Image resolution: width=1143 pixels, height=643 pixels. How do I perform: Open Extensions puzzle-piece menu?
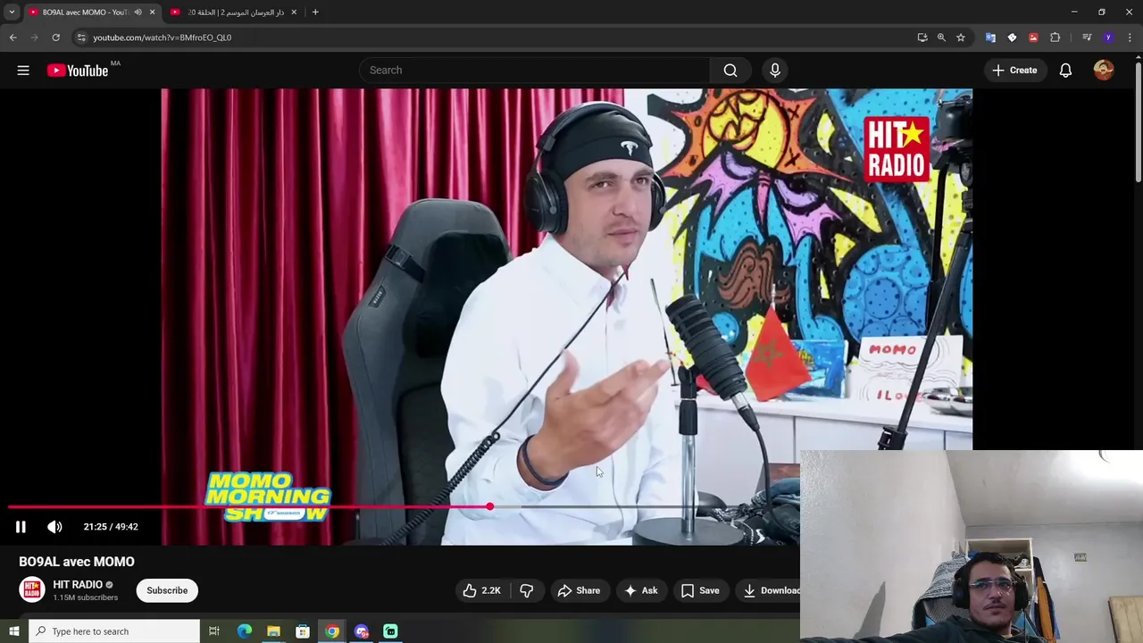[1055, 38]
